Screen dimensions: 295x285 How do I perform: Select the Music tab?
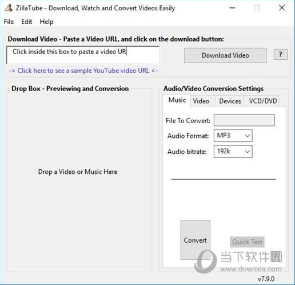pos(177,100)
